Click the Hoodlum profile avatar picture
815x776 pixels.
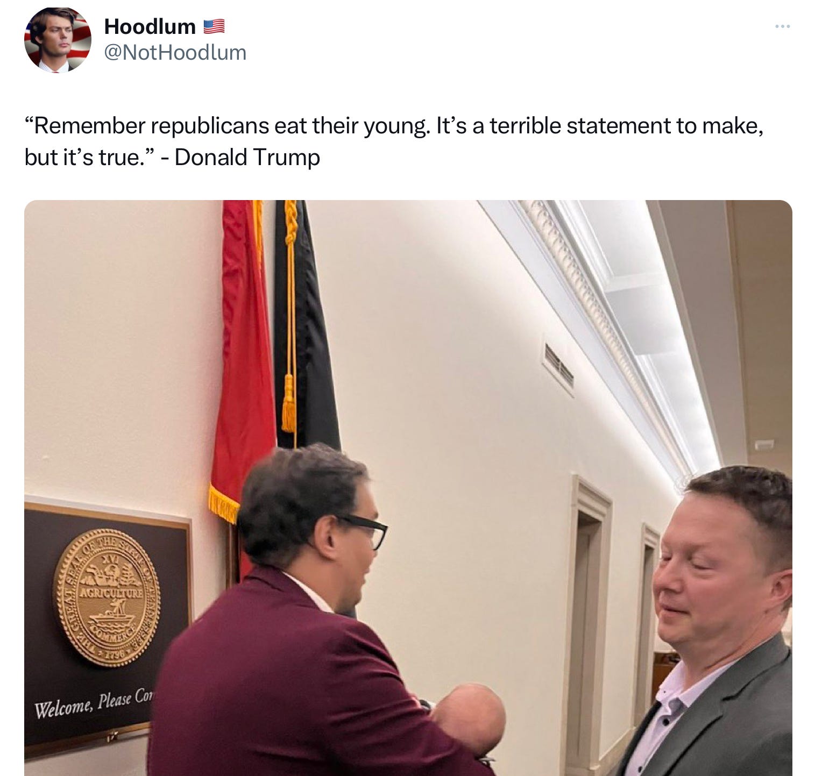(x=58, y=39)
